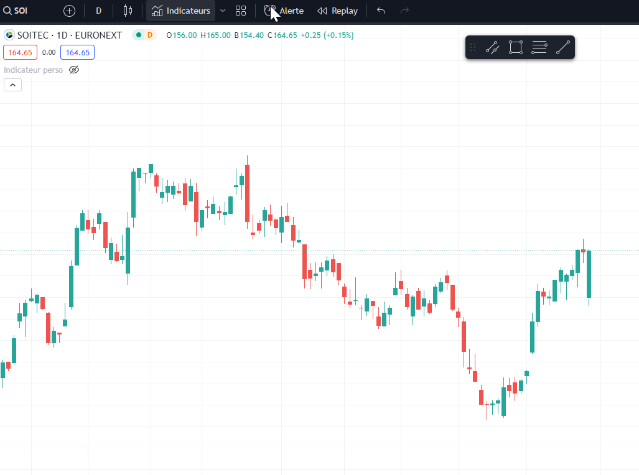This screenshot has height=475, width=639.
Task: Undo the last chart action
Action: coord(381,11)
